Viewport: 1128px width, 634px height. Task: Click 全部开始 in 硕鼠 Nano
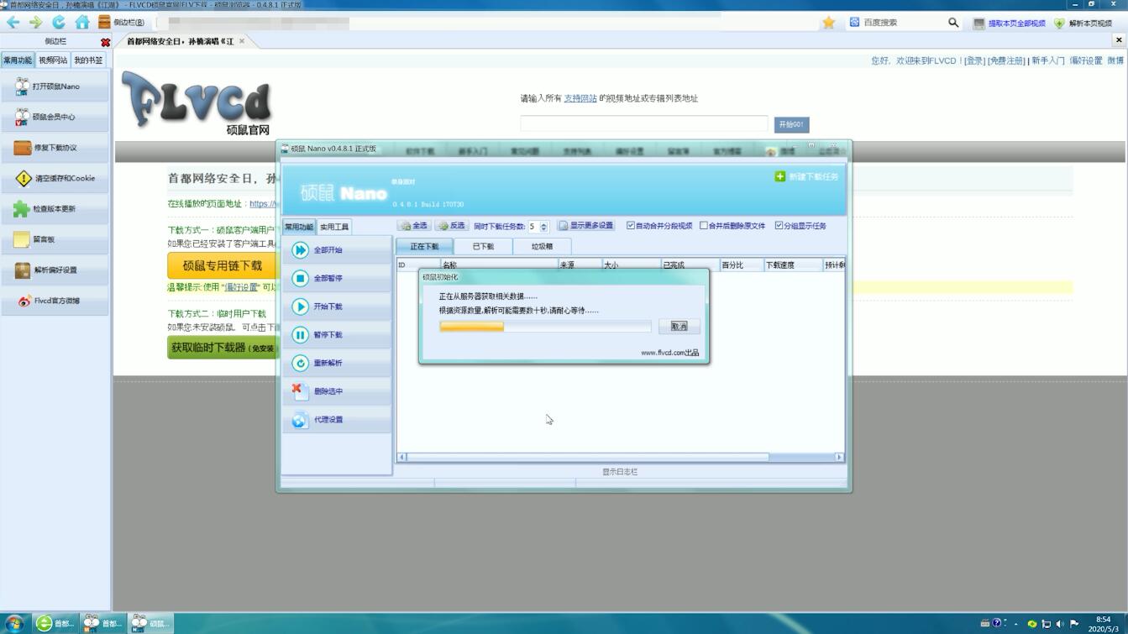pos(337,250)
